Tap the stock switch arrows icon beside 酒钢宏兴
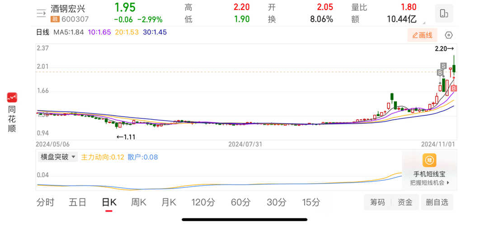This screenshot has width=489, height=226. (41, 14)
